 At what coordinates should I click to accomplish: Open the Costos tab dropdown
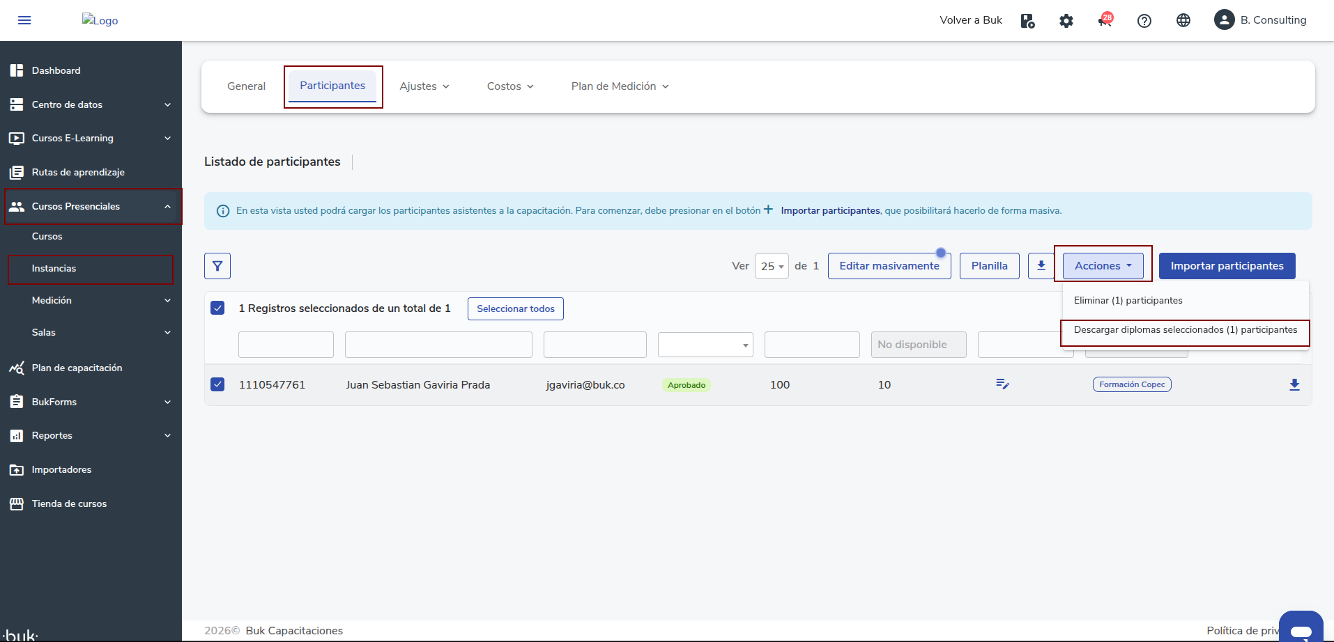pos(510,86)
